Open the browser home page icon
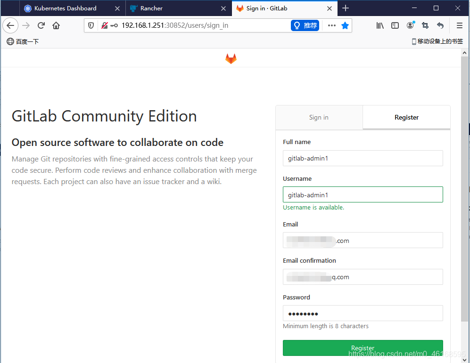 point(56,25)
